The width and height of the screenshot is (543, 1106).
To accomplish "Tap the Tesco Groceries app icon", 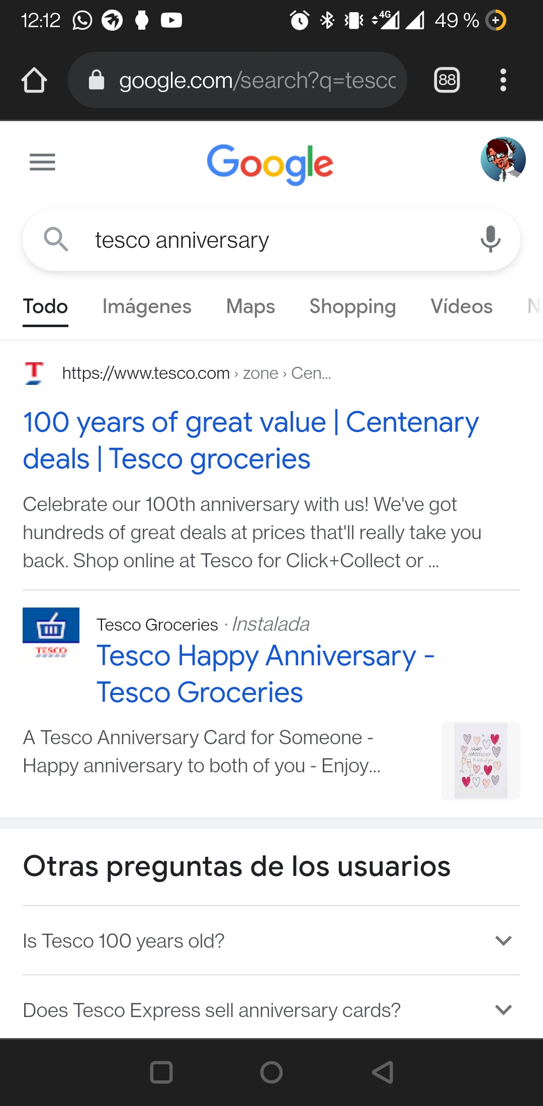I will 51,635.
